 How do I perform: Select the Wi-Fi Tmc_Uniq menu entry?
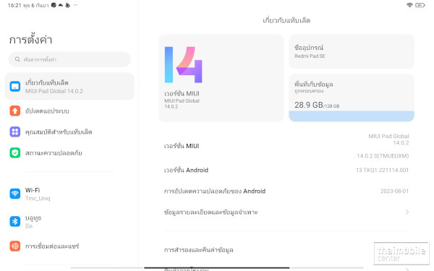(x=69, y=194)
